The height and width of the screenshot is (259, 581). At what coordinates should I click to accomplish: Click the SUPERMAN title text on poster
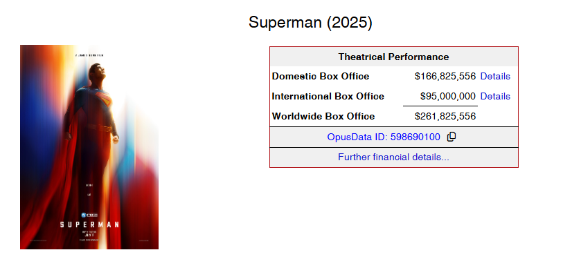pos(89,224)
